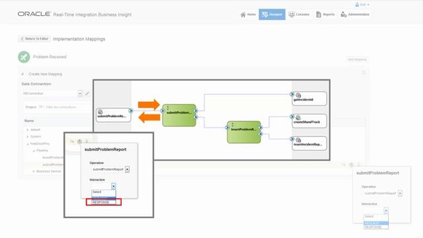Image resolution: width=423 pixels, height=238 pixels.
Task: Click the filter icon next to Project
Action: click(x=41, y=107)
